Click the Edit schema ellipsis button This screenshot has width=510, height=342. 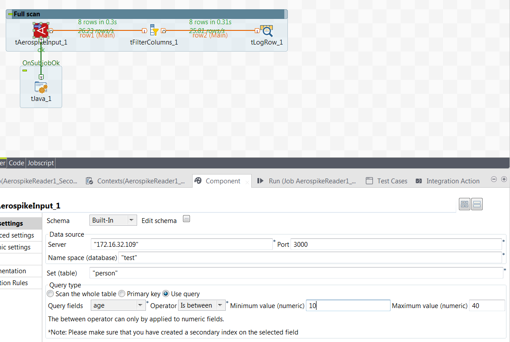[186, 219]
